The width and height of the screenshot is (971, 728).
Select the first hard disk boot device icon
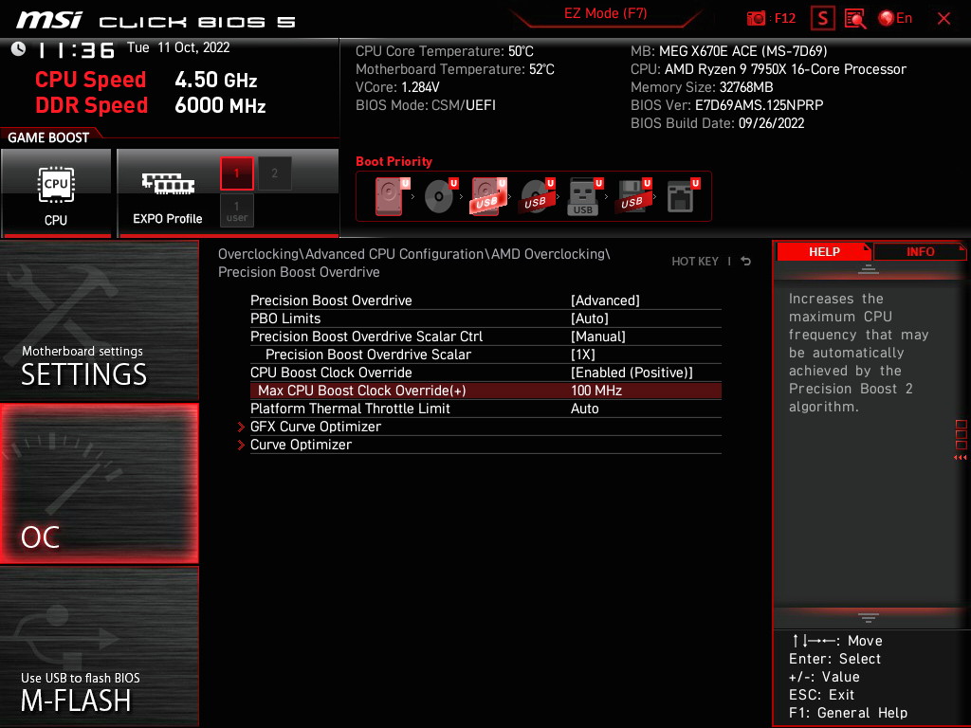392,196
